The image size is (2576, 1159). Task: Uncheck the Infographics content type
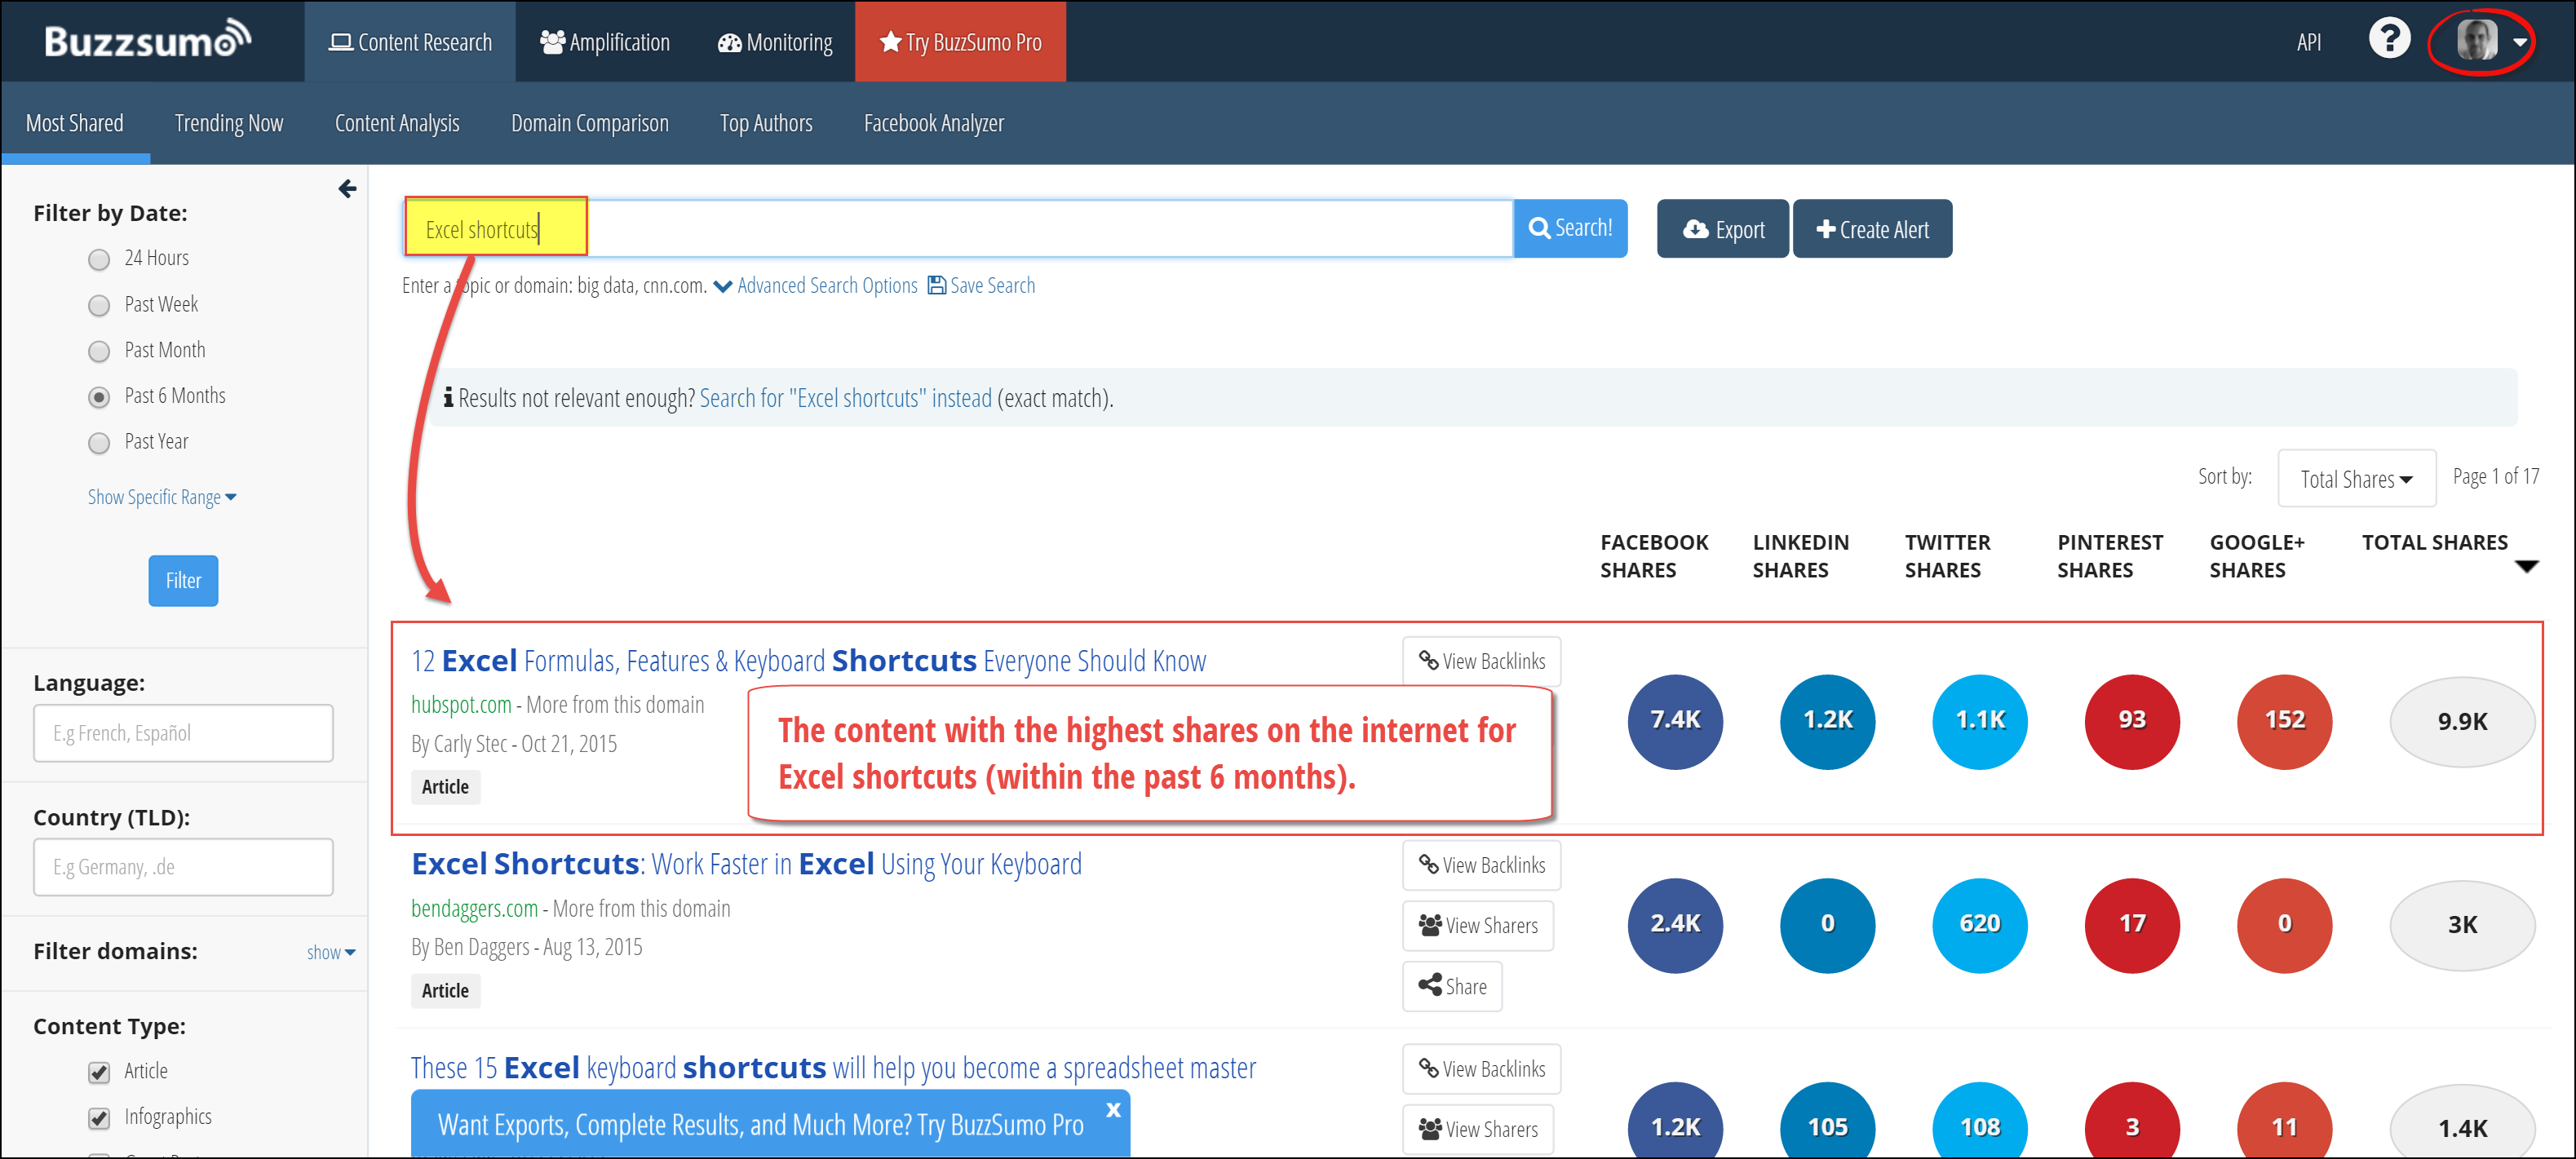click(98, 1119)
